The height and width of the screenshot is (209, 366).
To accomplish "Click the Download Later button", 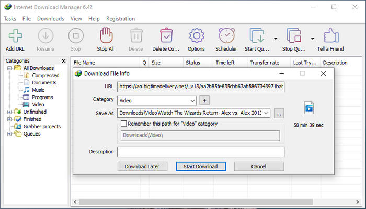I will [x=142, y=166].
